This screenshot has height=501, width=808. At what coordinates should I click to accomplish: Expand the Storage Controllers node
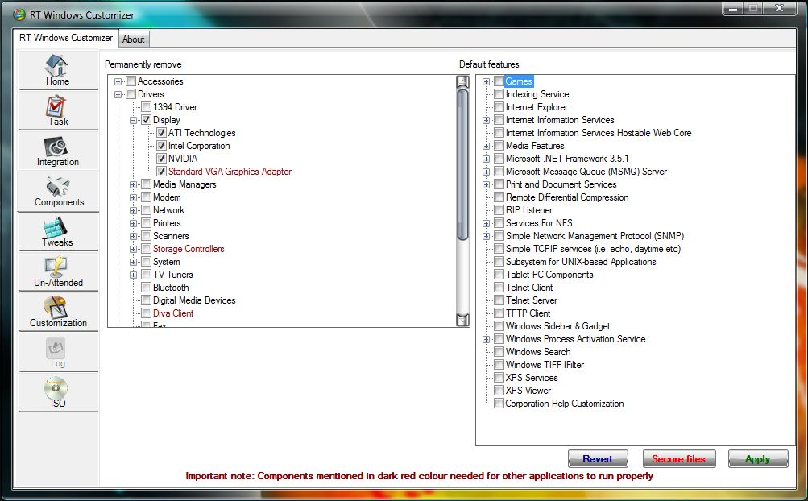pyautogui.click(x=134, y=249)
